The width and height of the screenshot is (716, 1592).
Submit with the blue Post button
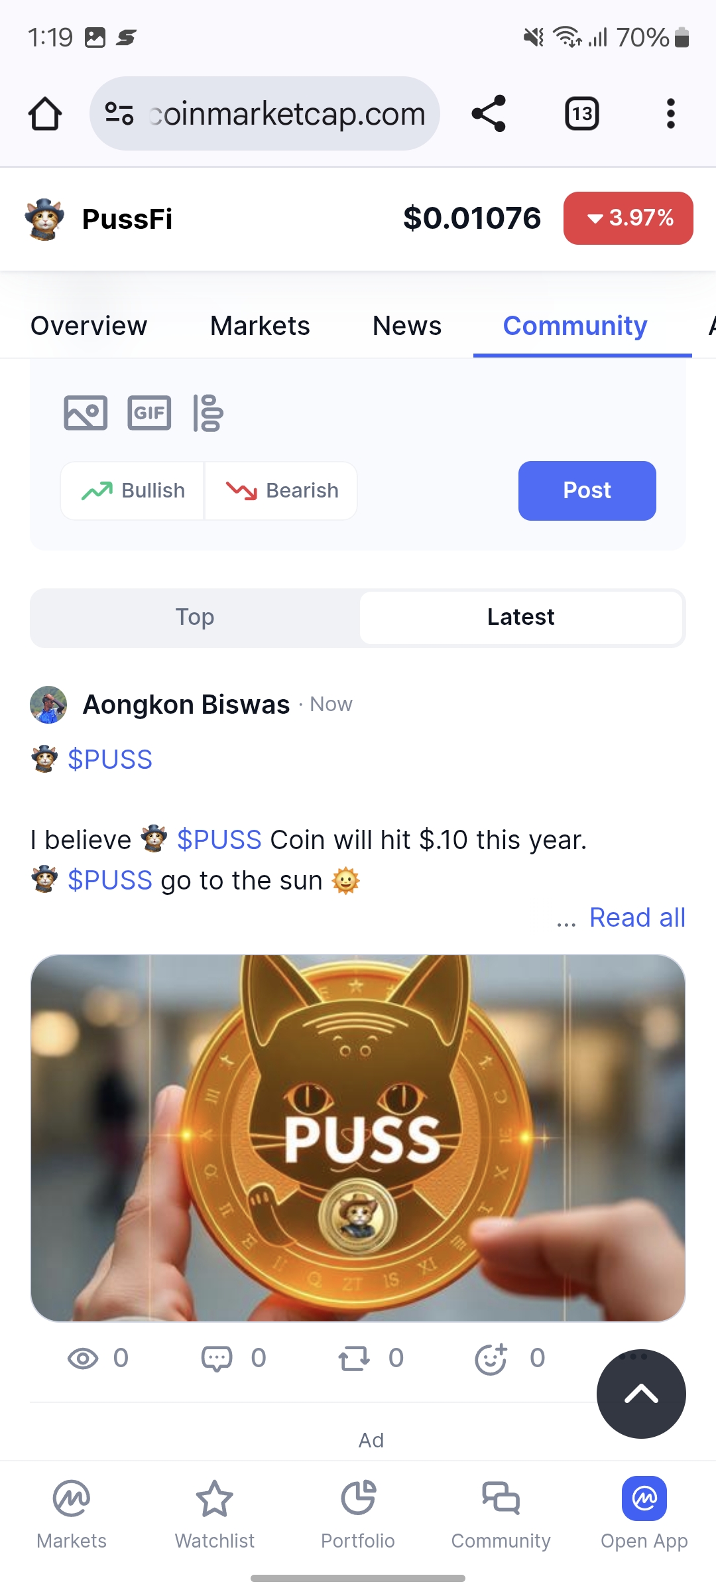tap(587, 491)
